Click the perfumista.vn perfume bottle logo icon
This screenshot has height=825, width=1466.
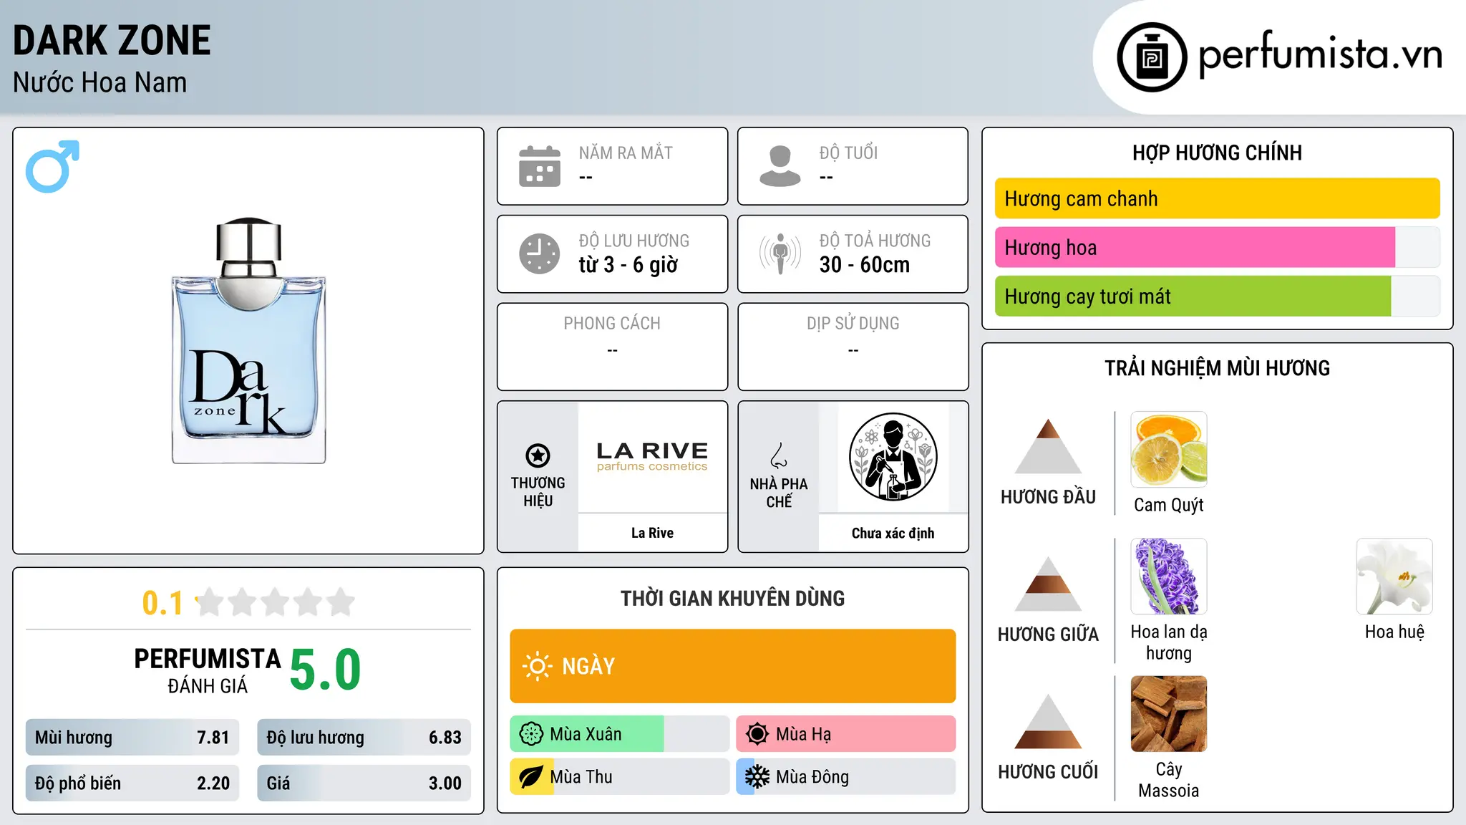[x=1152, y=57]
